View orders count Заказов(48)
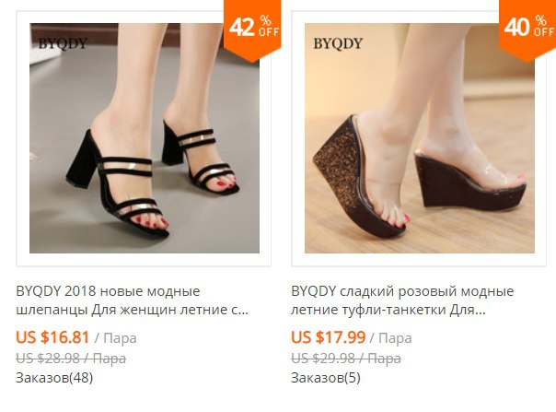 (x=54, y=378)
